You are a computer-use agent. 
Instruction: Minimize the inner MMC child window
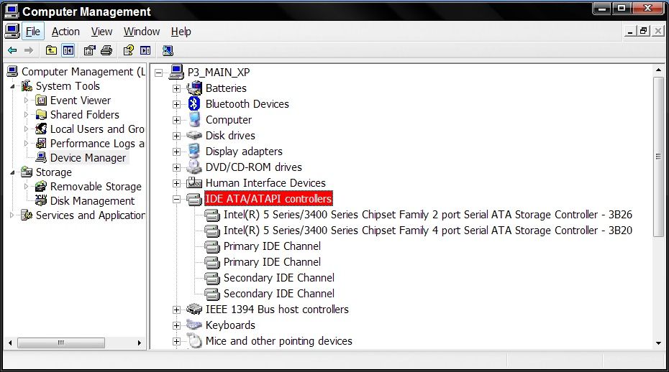point(630,31)
